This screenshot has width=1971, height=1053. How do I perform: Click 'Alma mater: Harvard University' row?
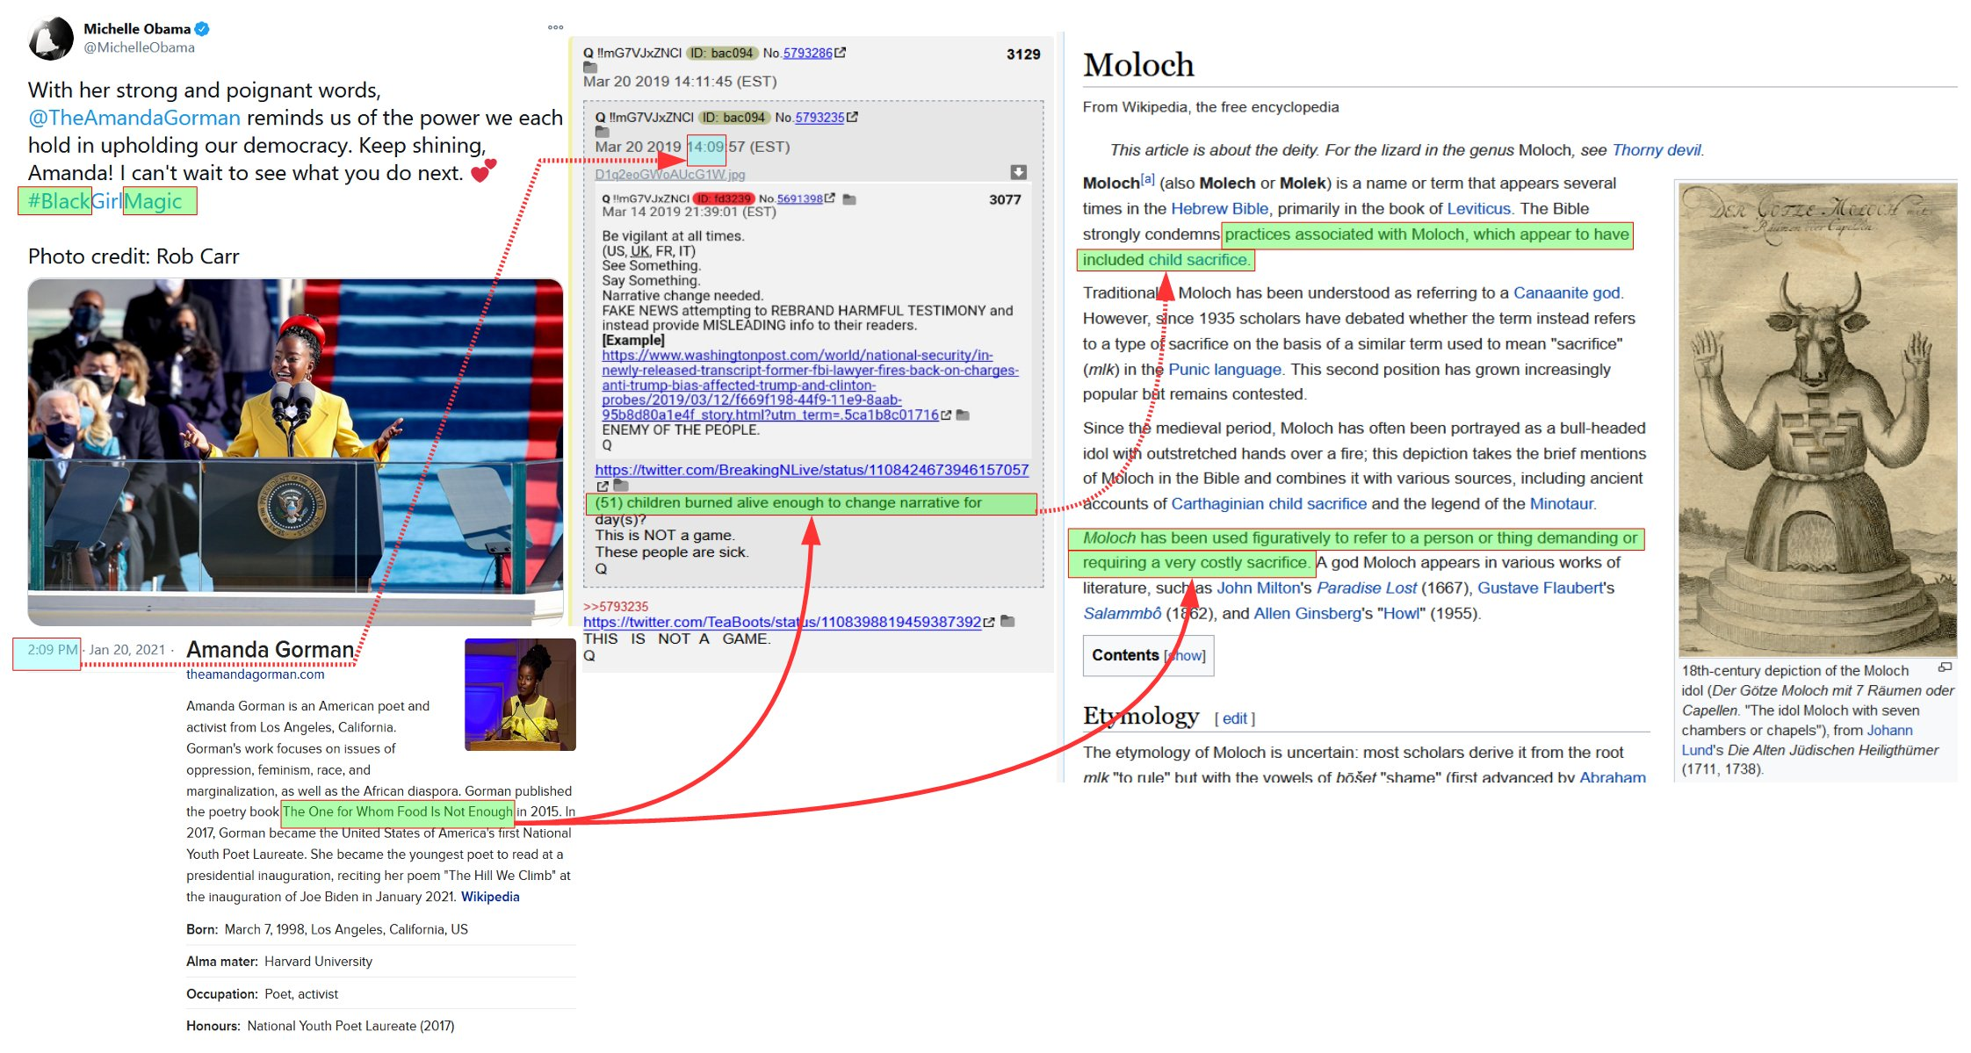(381, 962)
